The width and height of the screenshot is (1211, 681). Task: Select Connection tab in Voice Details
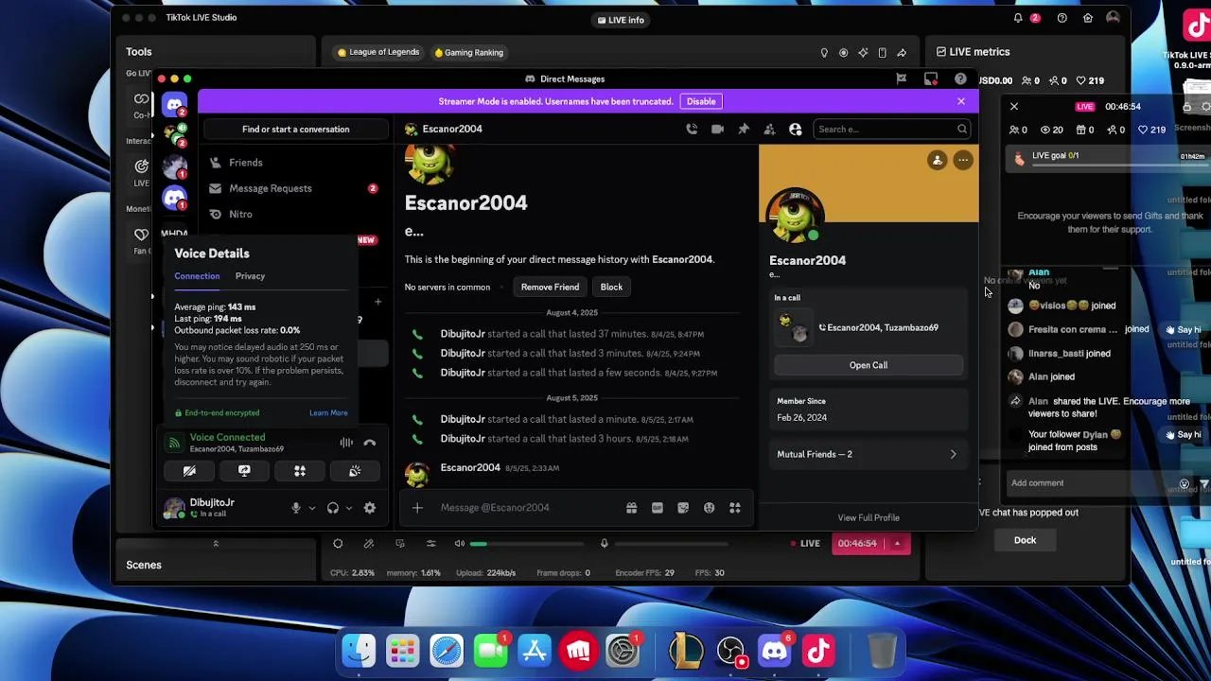coord(197,276)
